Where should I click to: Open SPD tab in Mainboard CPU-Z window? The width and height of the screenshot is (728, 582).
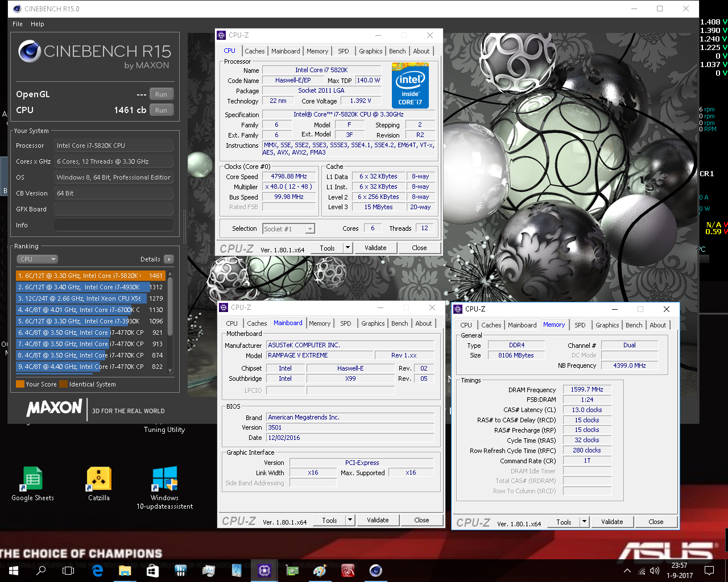[346, 323]
